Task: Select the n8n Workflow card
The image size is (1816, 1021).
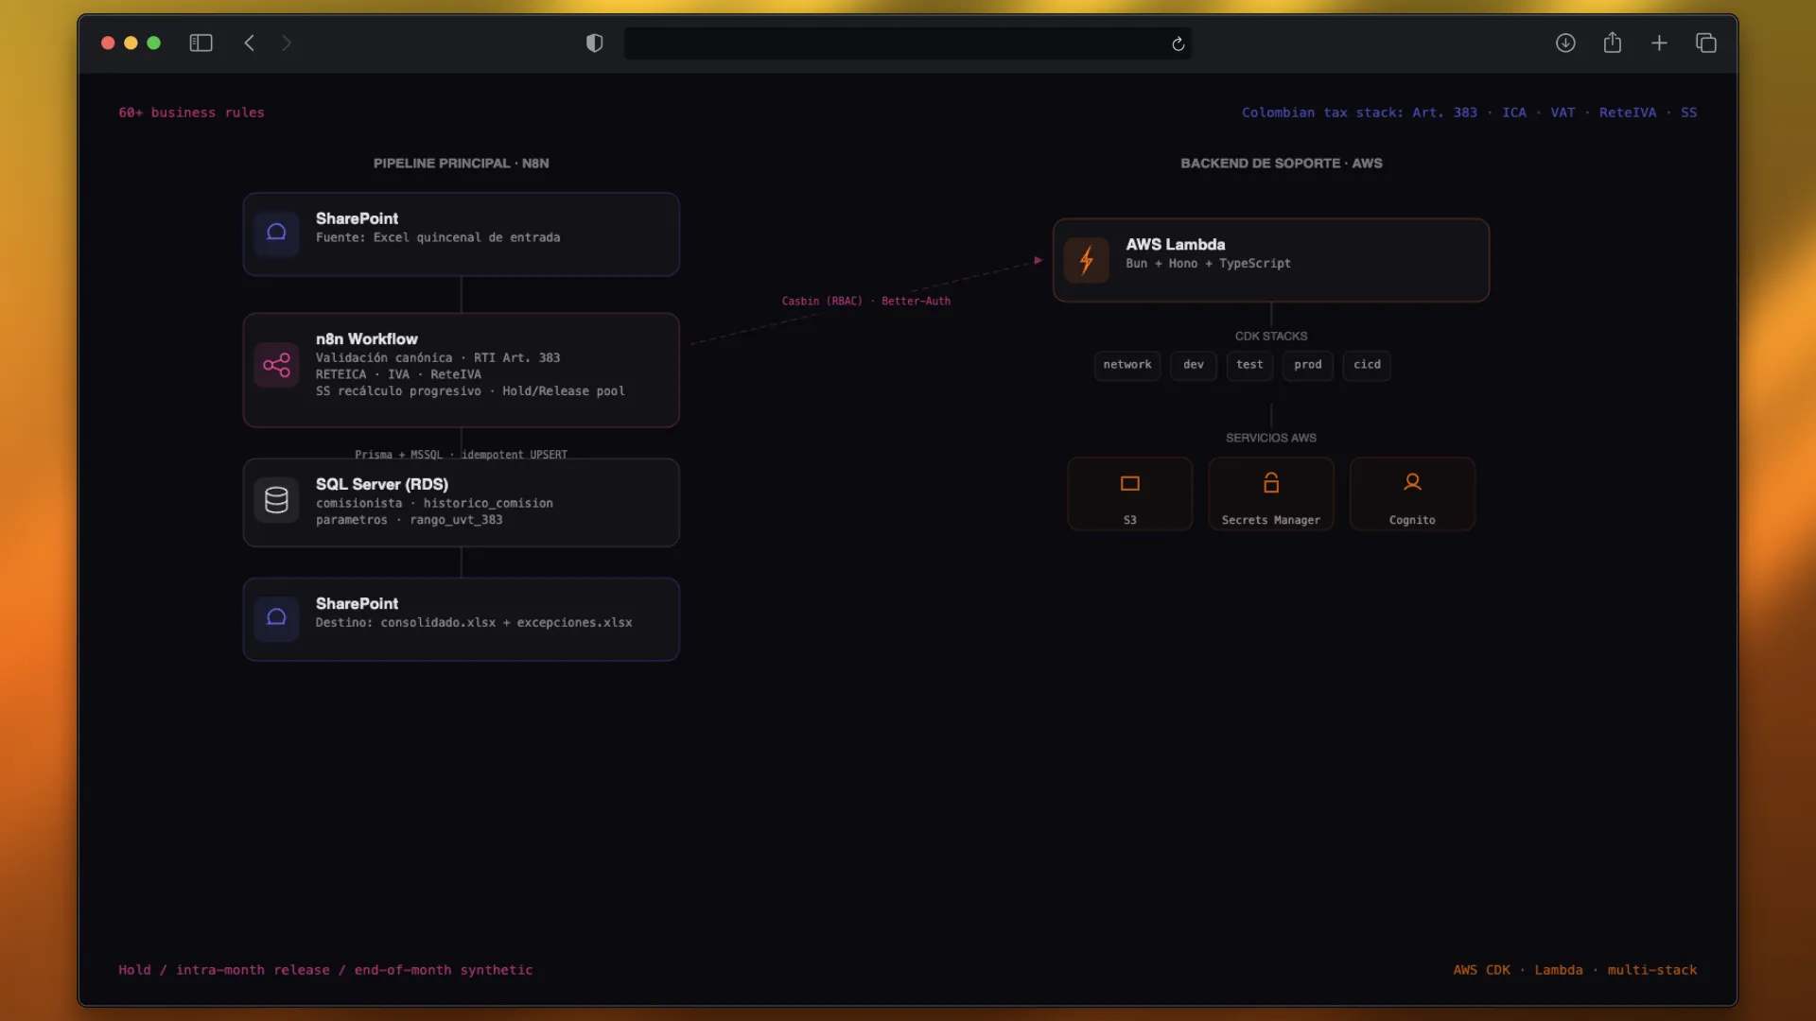Action: (x=462, y=371)
